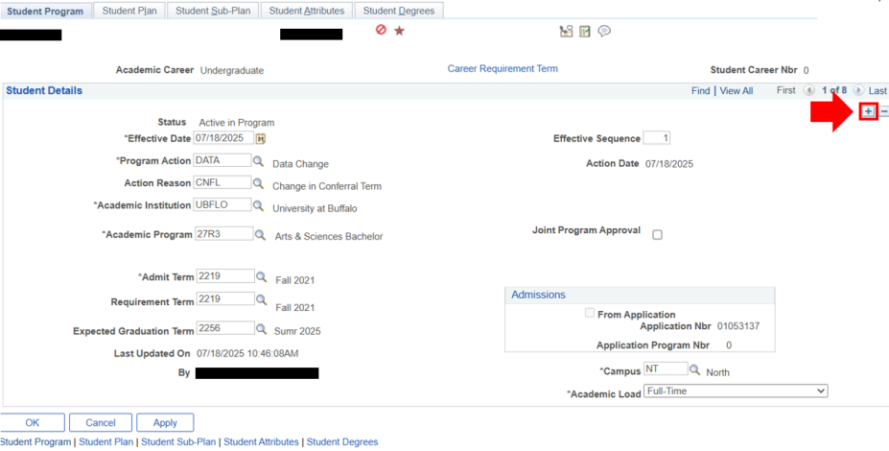This screenshot has width=889, height=451.
Task: Open the Effective Date calendar picker
Action: [x=261, y=138]
